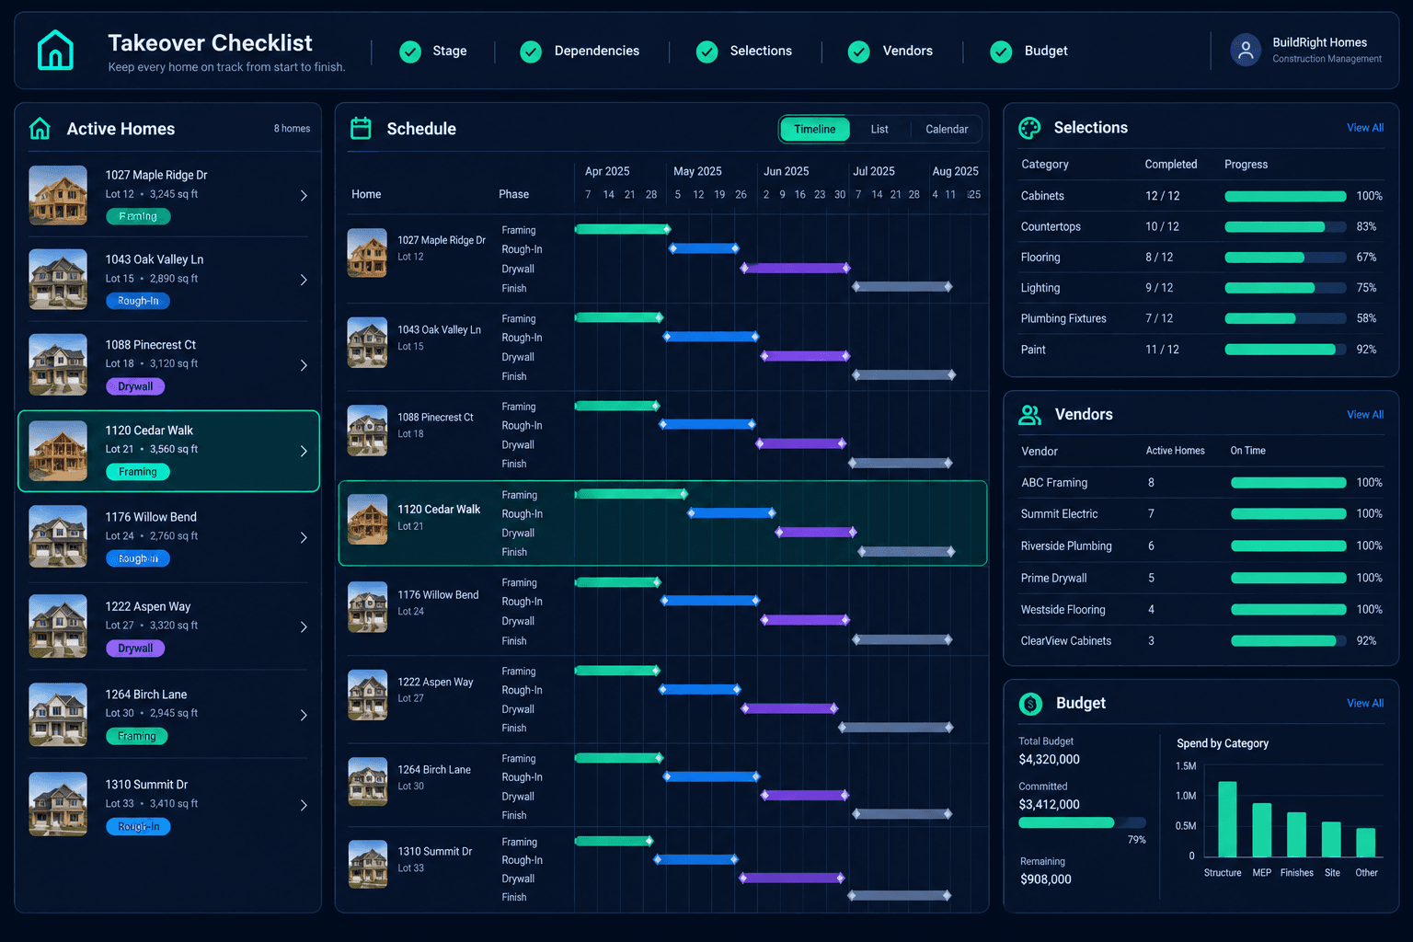This screenshot has height=942, width=1413.
Task: Expand the 1088 Pinecrest Ct card chevron
Action: click(x=304, y=365)
